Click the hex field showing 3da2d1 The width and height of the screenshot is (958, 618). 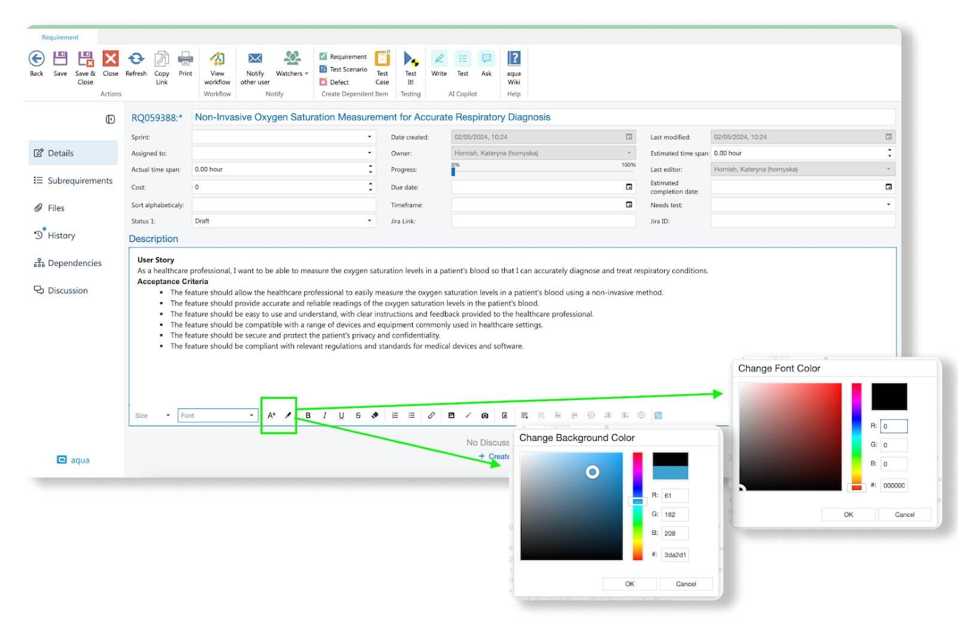coord(675,555)
